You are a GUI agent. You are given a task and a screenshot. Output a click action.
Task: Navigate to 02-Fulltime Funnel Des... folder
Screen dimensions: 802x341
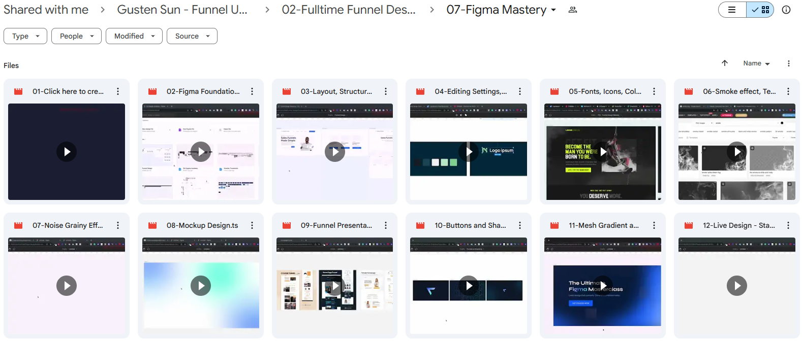[349, 10]
